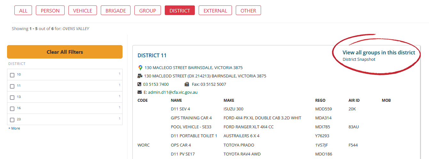Select the GIPS TRAINING CAR 4 row name
The height and width of the screenshot is (159, 429).
tap(191, 118)
